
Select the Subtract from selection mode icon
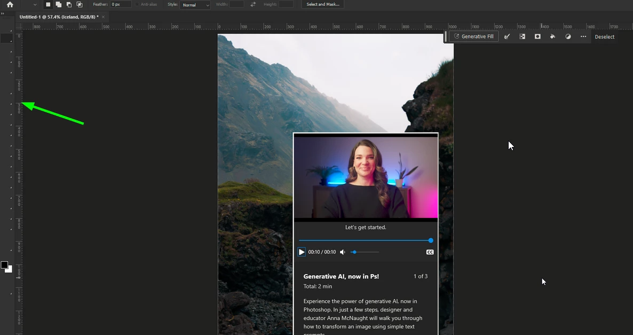[69, 4]
